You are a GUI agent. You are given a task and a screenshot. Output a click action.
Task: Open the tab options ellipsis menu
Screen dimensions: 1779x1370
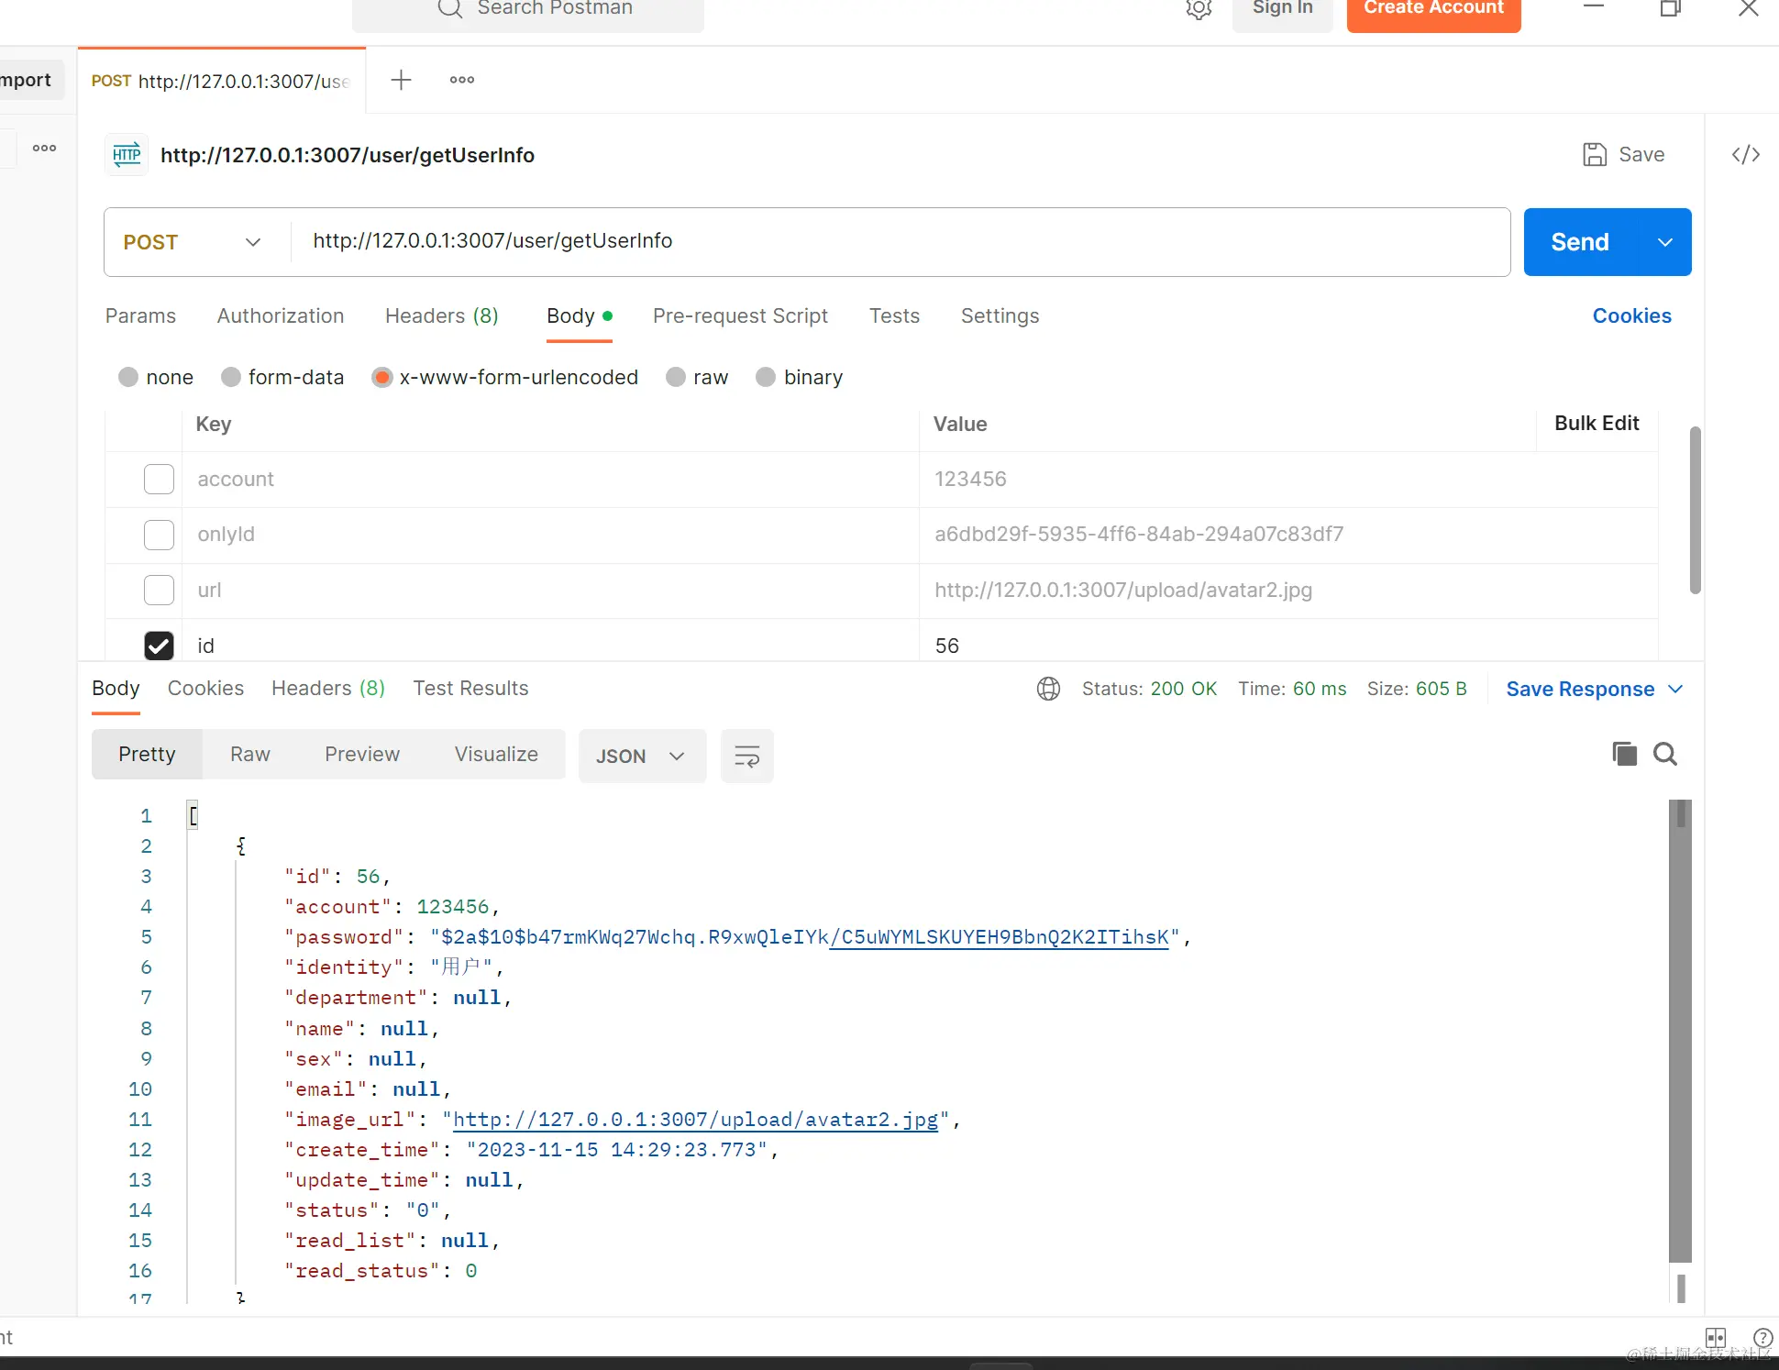click(x=461, y=80)
